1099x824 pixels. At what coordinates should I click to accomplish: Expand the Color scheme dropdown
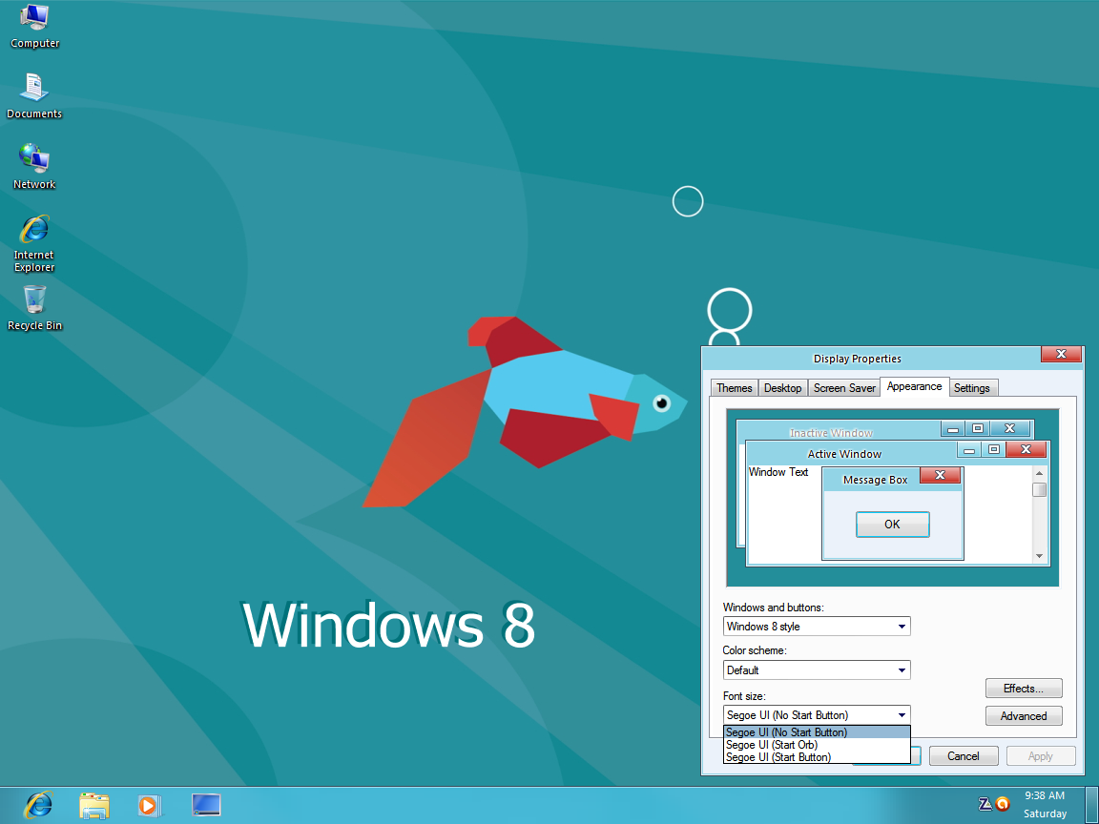pyautogui.click(x=816, y=669)
